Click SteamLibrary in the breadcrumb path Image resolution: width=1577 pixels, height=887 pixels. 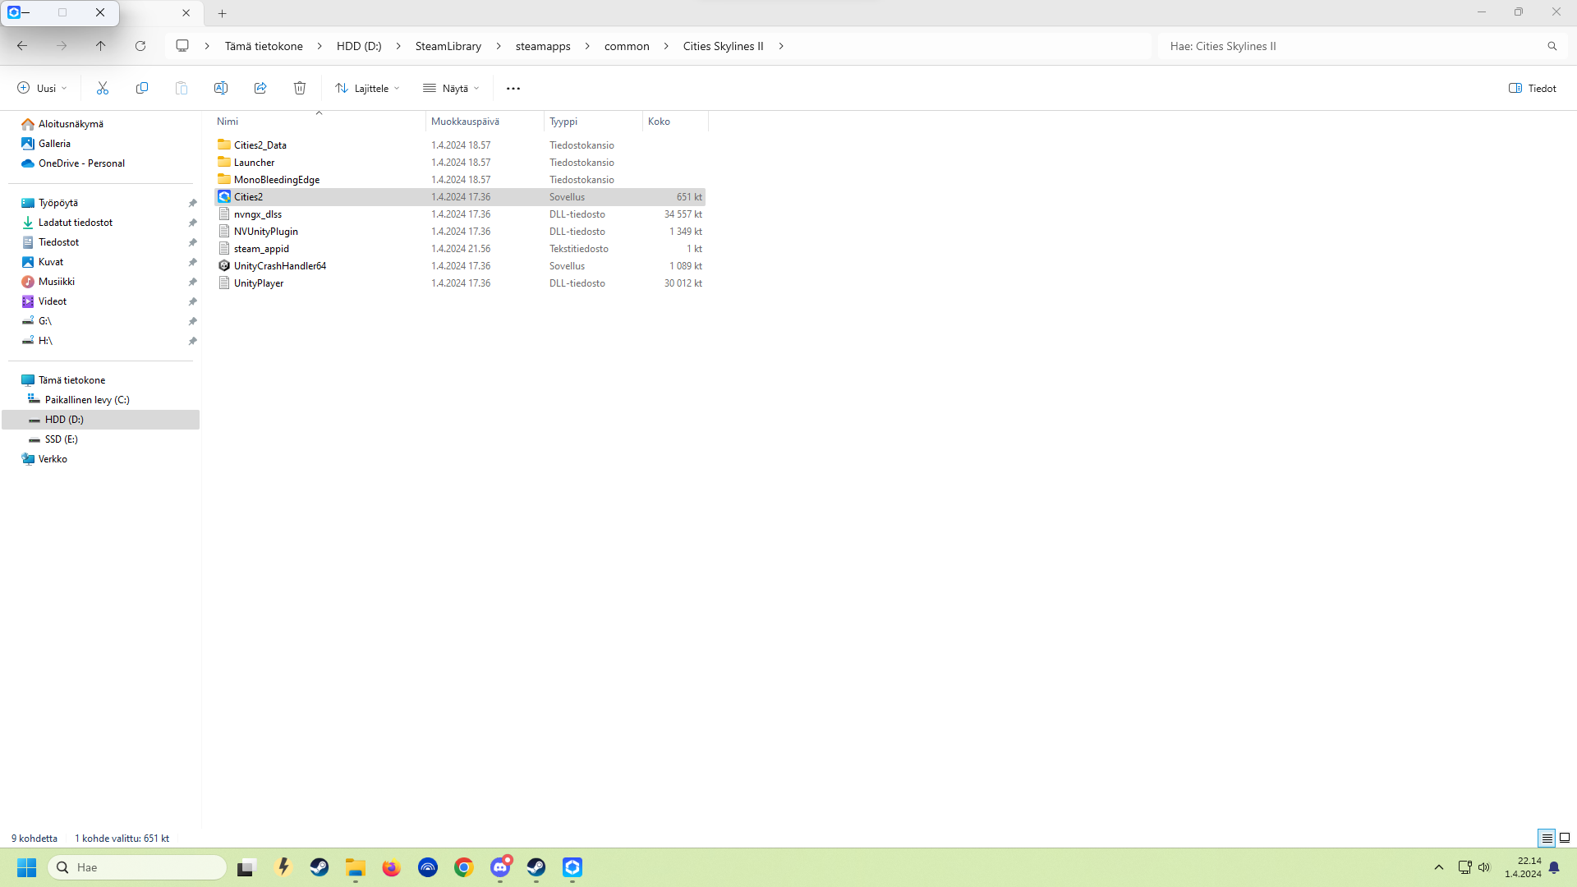[448, 46]
